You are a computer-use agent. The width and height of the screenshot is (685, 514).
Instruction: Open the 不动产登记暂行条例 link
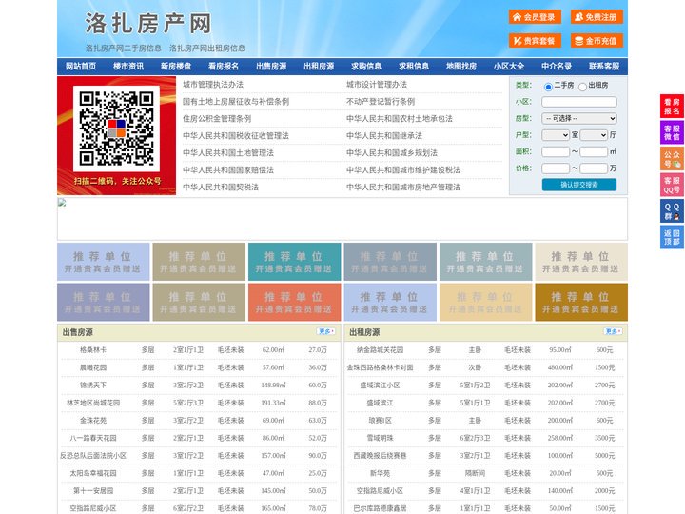click(381, 102)
